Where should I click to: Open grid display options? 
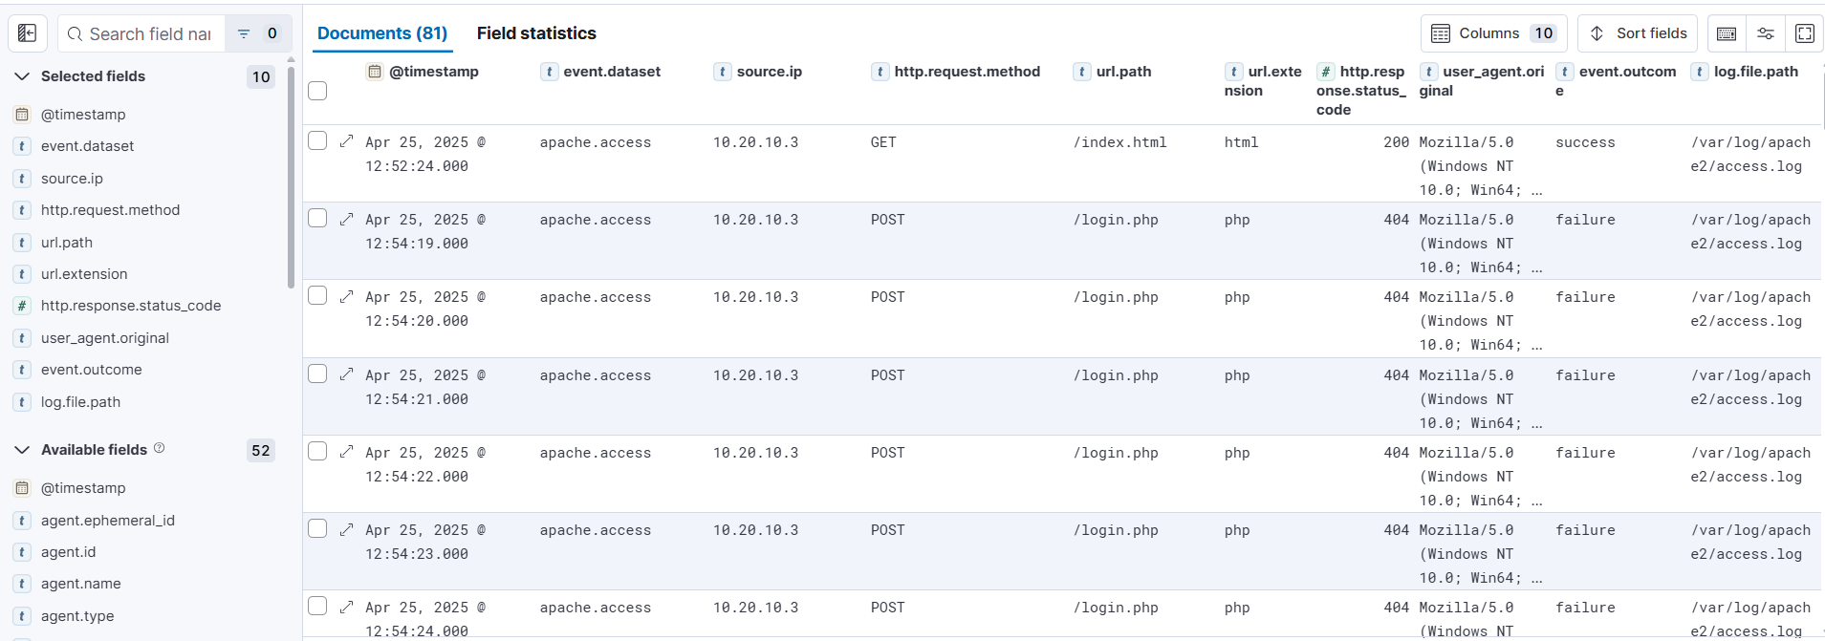pos(1766,32)
